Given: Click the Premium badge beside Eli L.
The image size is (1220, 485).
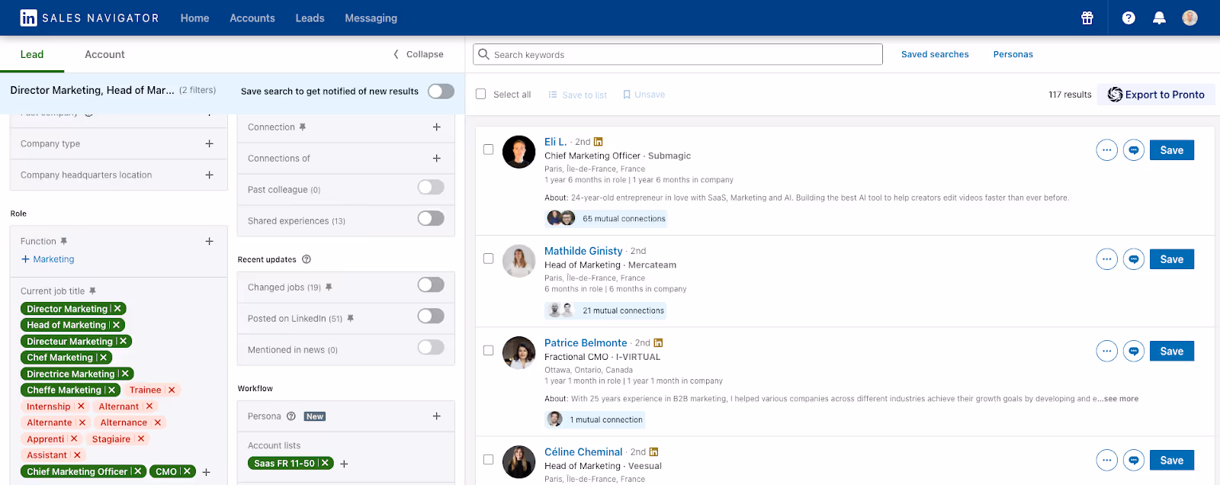Looking at the screenshot, I should pyautogui.click(x=598, y=142).
